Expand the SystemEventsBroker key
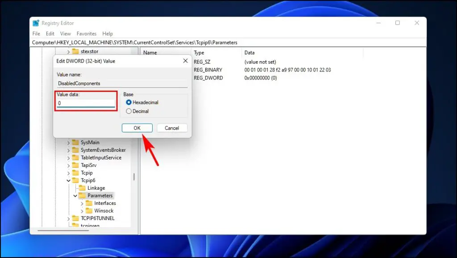 68,150
